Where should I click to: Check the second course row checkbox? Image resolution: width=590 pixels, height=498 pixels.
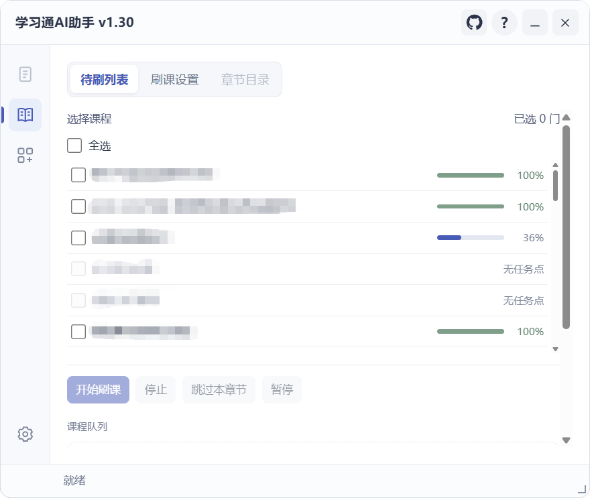pyautogui.click(x=78, y=206)
